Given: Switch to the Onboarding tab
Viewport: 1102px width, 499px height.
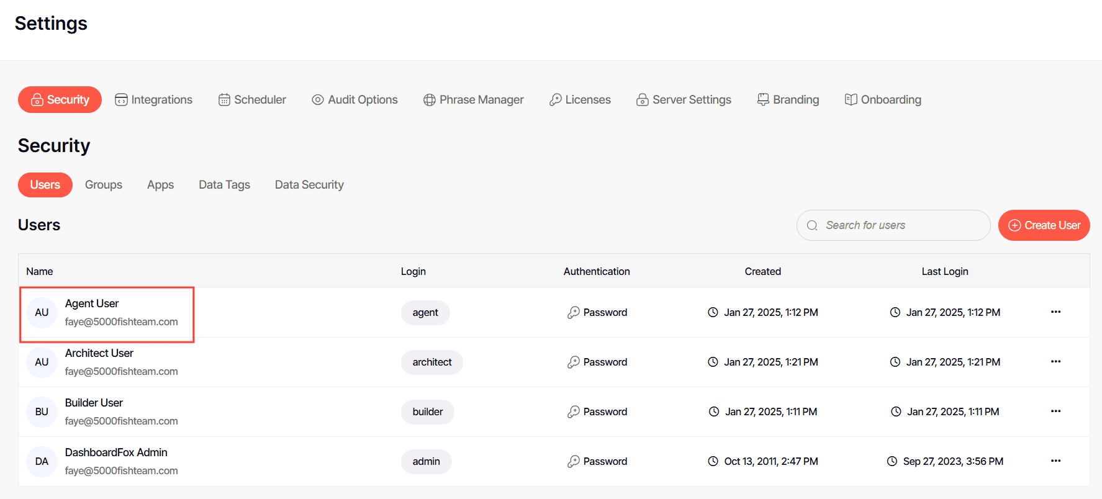Looking at the screenshot, I should click(x=883, y=100).
